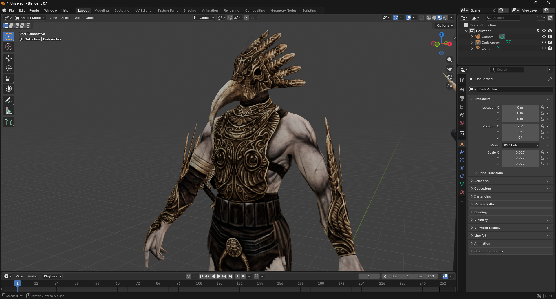Viewport: 556px width, 299px height.
Task: Select the Add Cube tool
Action: 9,122
